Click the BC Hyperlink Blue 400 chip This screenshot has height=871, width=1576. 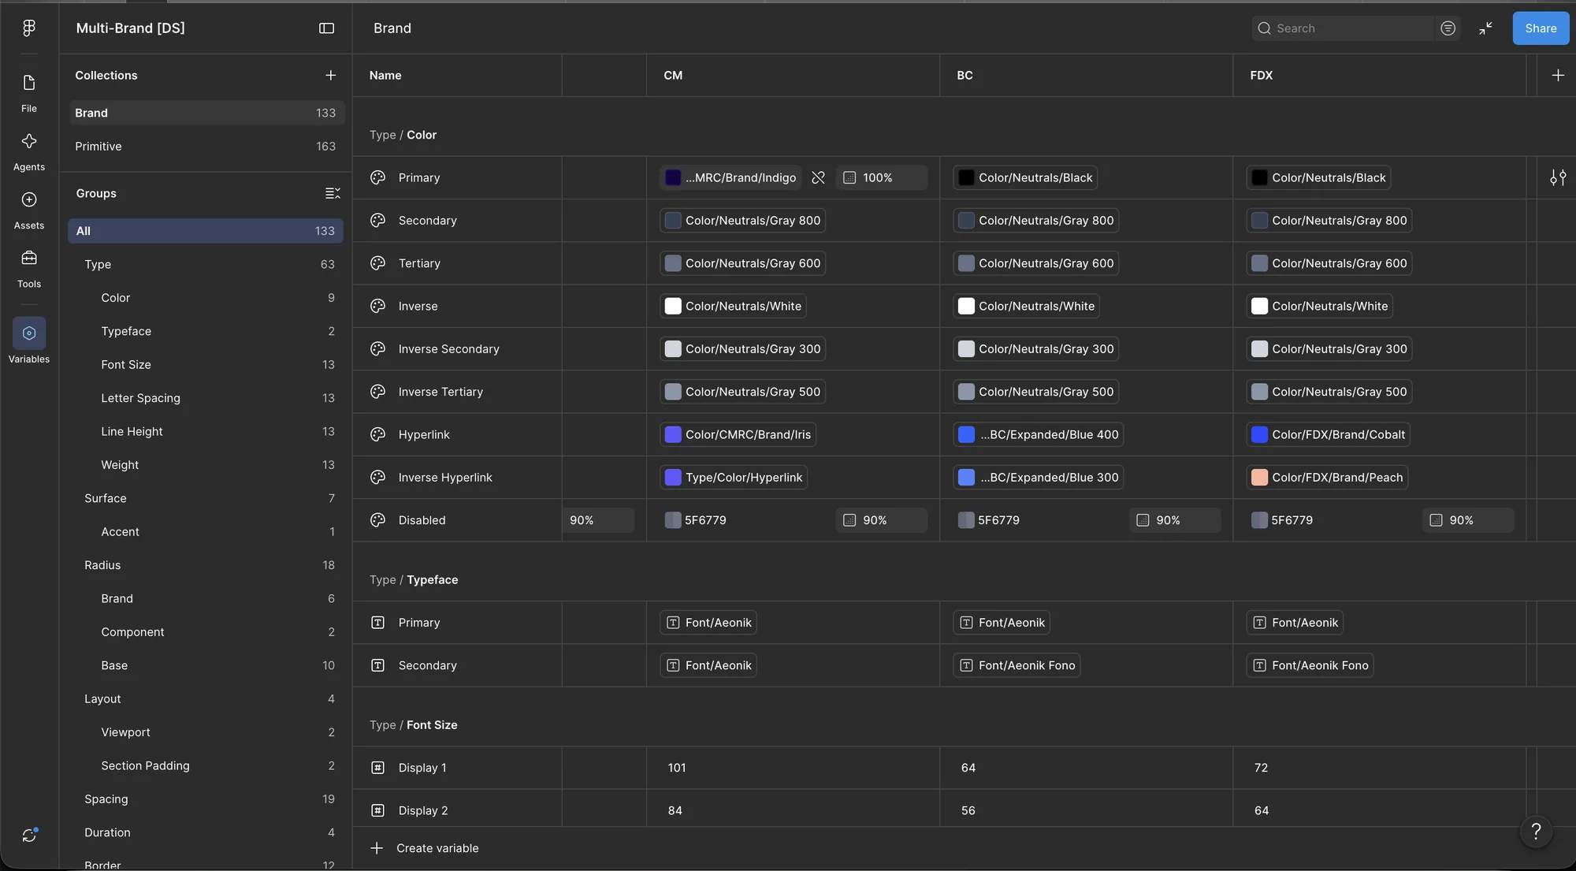pos(1038,434)
